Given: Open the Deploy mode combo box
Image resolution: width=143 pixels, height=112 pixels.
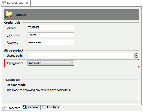Looking at the screenshot, I should point(51,63).
